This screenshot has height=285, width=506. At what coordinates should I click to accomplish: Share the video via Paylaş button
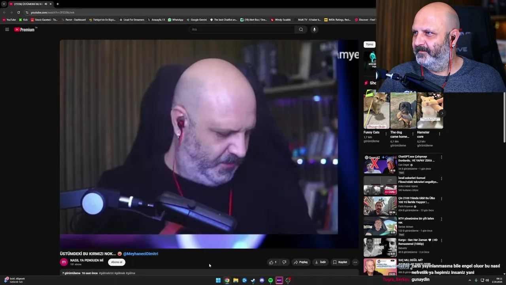(300, 262)
